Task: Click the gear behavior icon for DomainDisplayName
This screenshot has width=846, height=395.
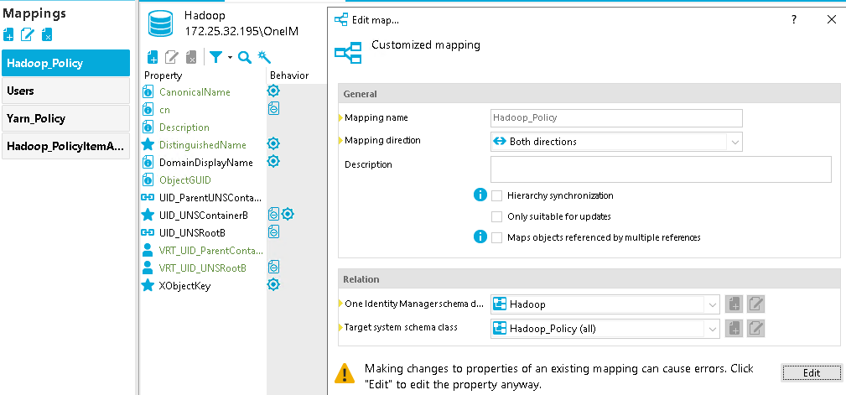Action: coord(273,161)
